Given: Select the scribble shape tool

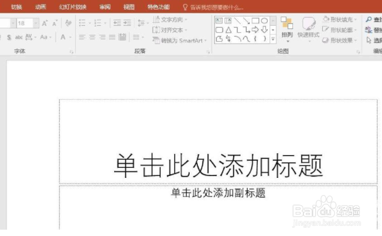Looking at the screenshot, I should pyautogui.click(x=228, y=38).
